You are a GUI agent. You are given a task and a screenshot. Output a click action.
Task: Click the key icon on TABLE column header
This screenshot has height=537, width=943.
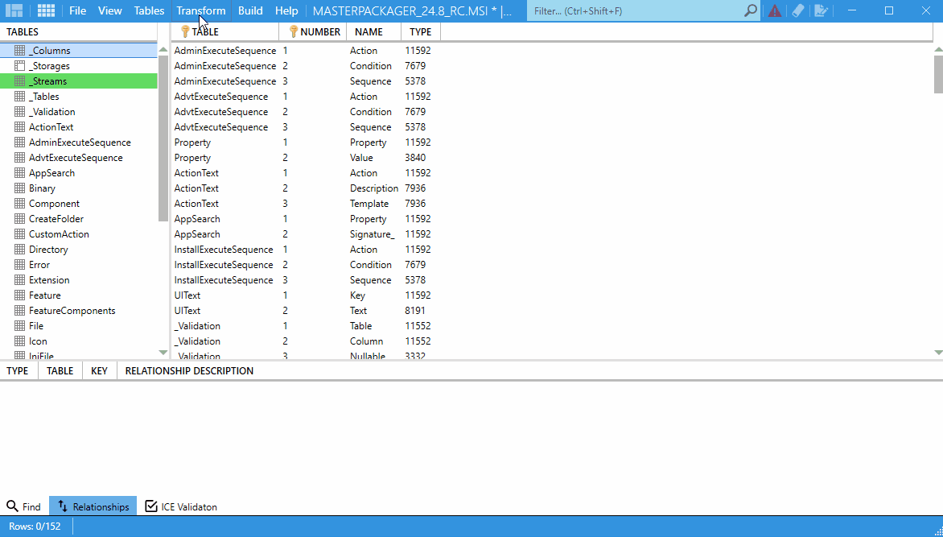click(184, 31)
